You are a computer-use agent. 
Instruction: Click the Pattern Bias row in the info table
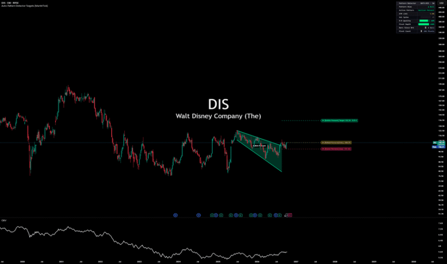click(416, 7)
